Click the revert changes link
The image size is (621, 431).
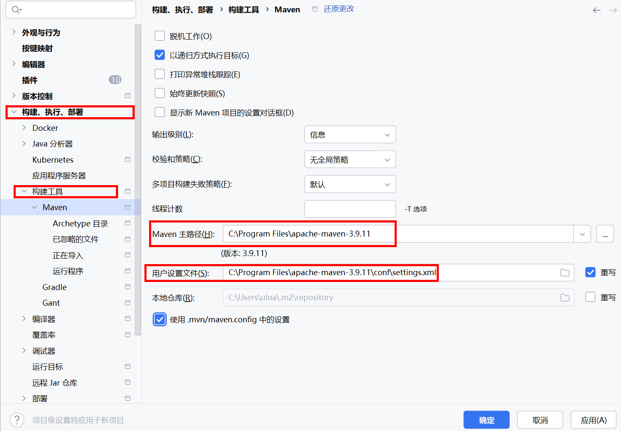339,9
